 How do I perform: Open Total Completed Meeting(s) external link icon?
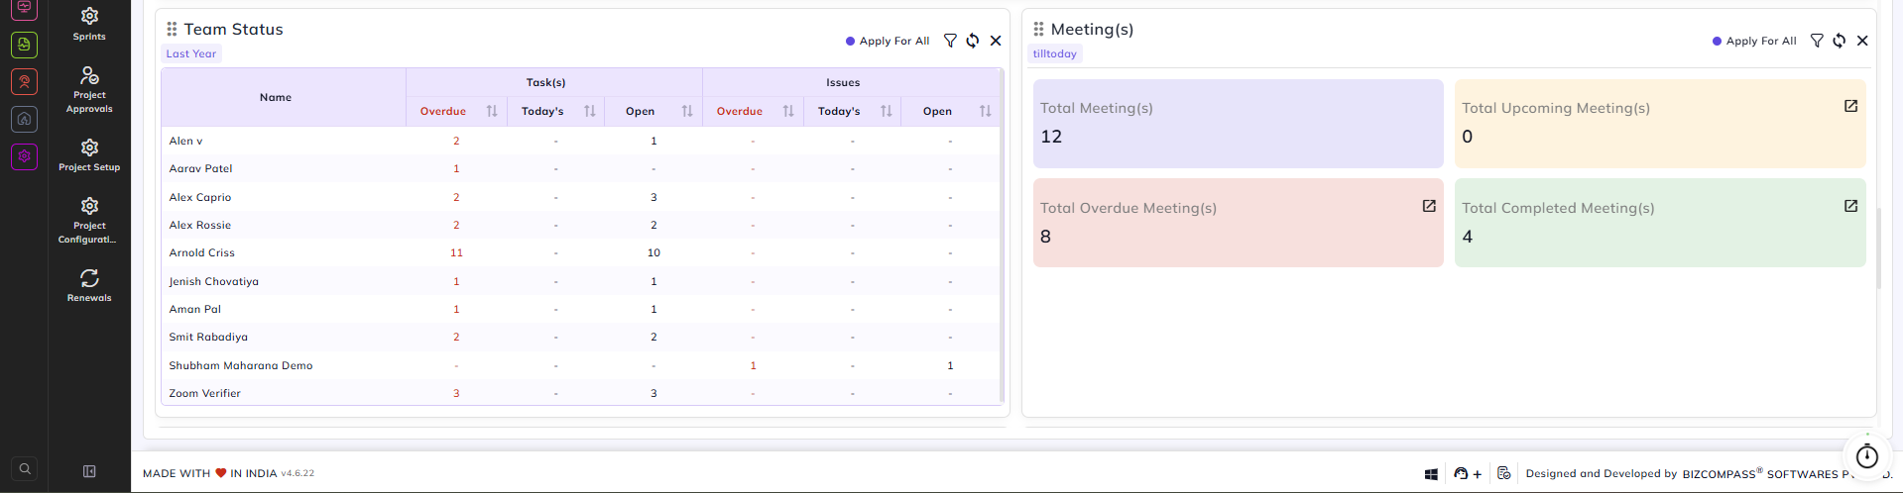[x=1850, y=206]
